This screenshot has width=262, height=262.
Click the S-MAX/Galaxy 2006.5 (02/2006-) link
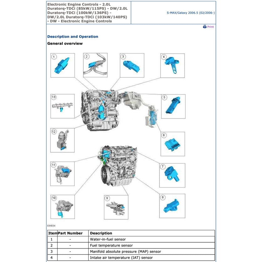click(190, 13)
